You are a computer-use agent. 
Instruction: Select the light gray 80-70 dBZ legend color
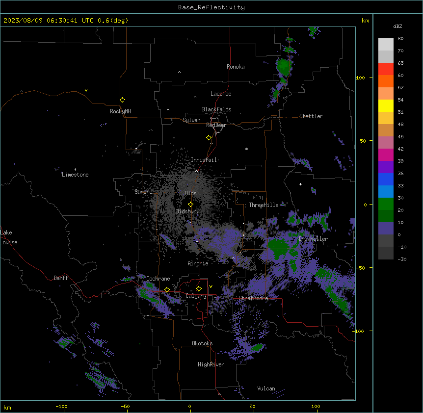click(x=386, y=45)
